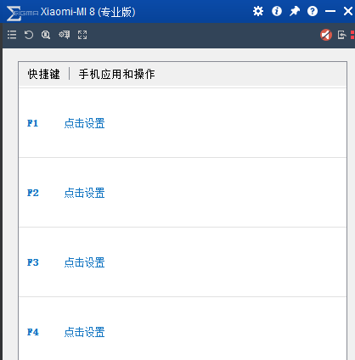This screenshot has width=355, height=360.
Task: Click 点击设置 link for F1
Action: [85, 123]
